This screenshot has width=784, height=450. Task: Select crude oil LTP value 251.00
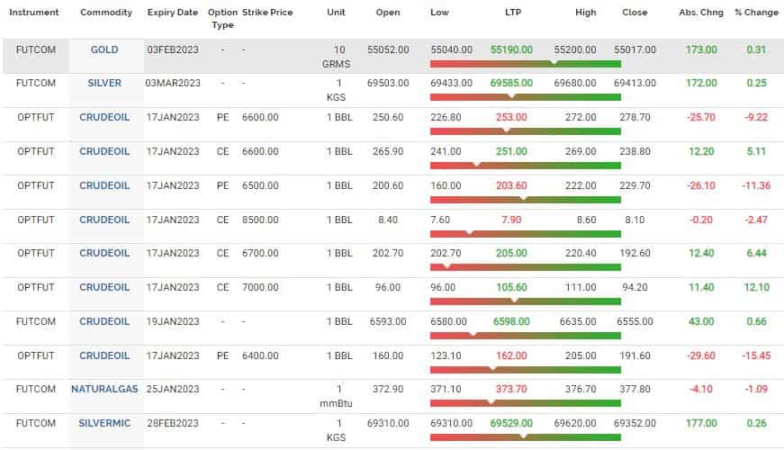tap(511, 151)
